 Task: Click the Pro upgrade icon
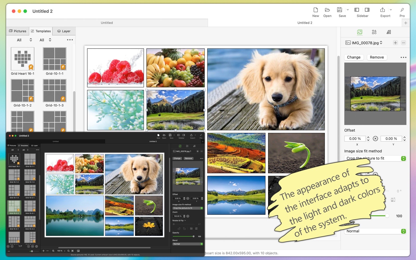402,10
